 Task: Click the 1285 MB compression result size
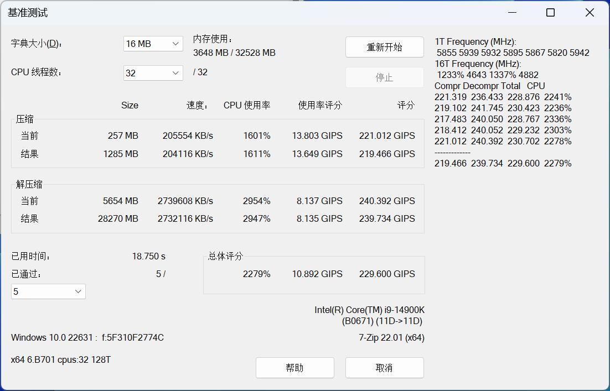tap(121, 154)
